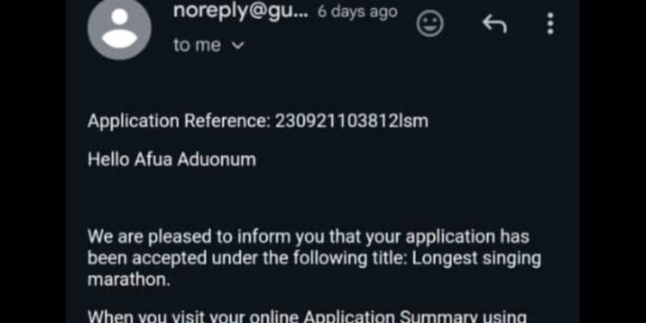Viewport: 646px width, 323px height.
Task: Click the word "marathon." ending the paragraph
Action: click(128, 280)
